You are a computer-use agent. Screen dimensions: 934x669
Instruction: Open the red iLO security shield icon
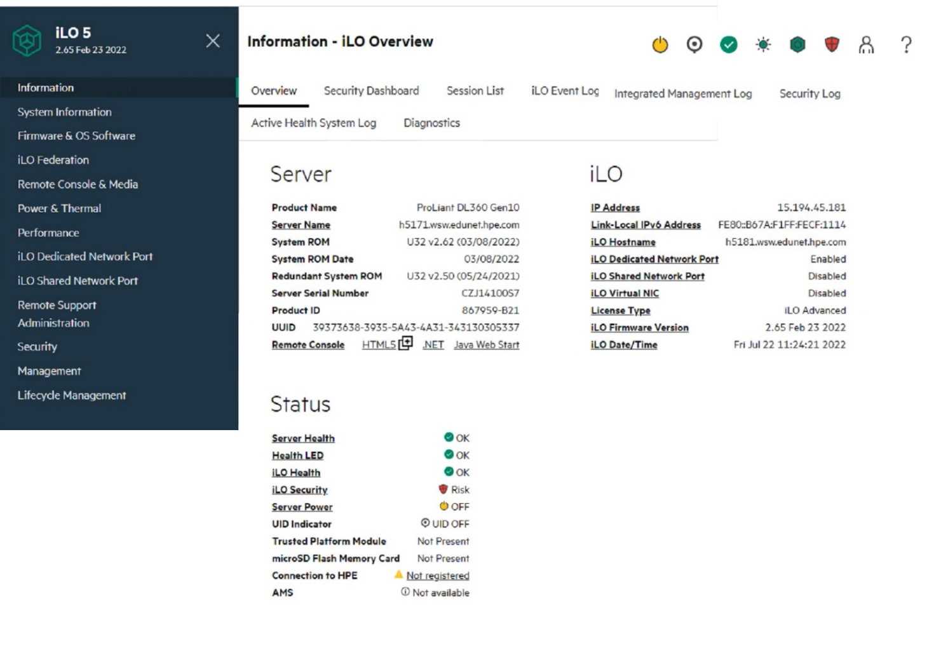[x=831, y=44]
